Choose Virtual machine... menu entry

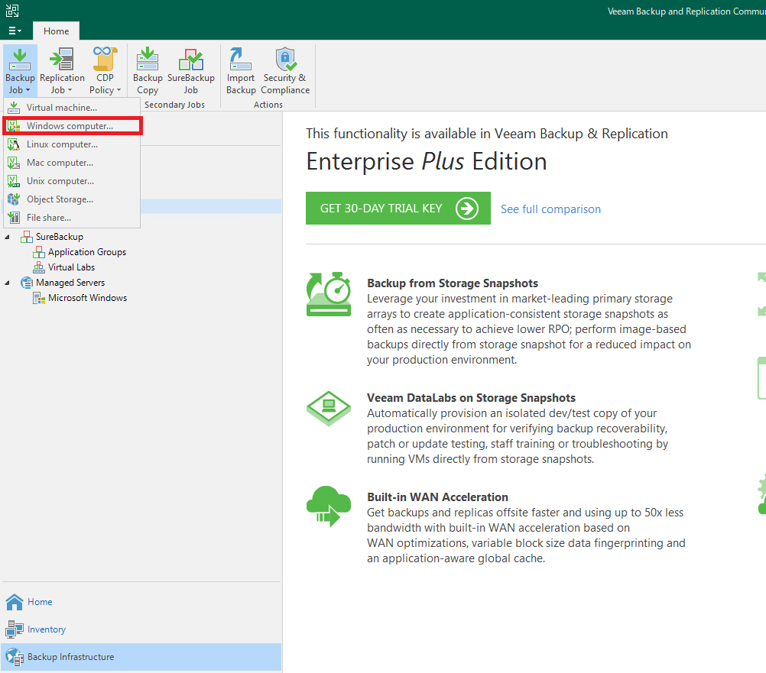[x=72, y=108]
